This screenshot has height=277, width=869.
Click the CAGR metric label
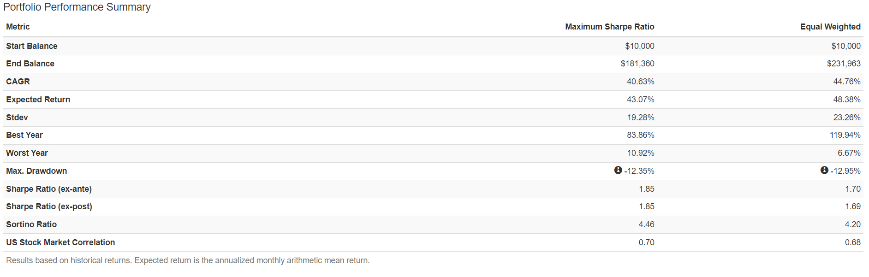click(x=18, y=82)
